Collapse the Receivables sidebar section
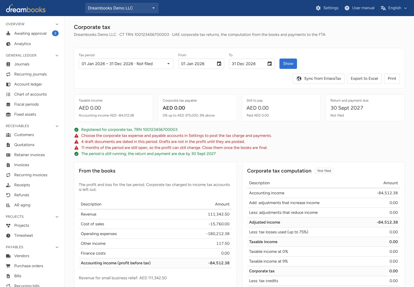Viewport: 414px width, 287px height. pyautogui.click(x=57, y=126)
